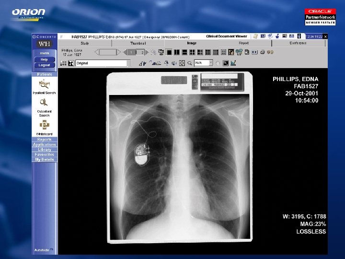Image resolution: width=345 pixels, height=259 pixels.
Task: Click the clipboard report icon
Action: click(247, 52)
